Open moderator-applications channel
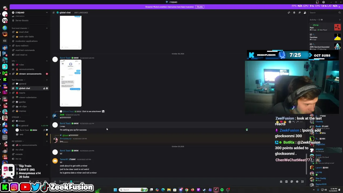 point(29,41)
